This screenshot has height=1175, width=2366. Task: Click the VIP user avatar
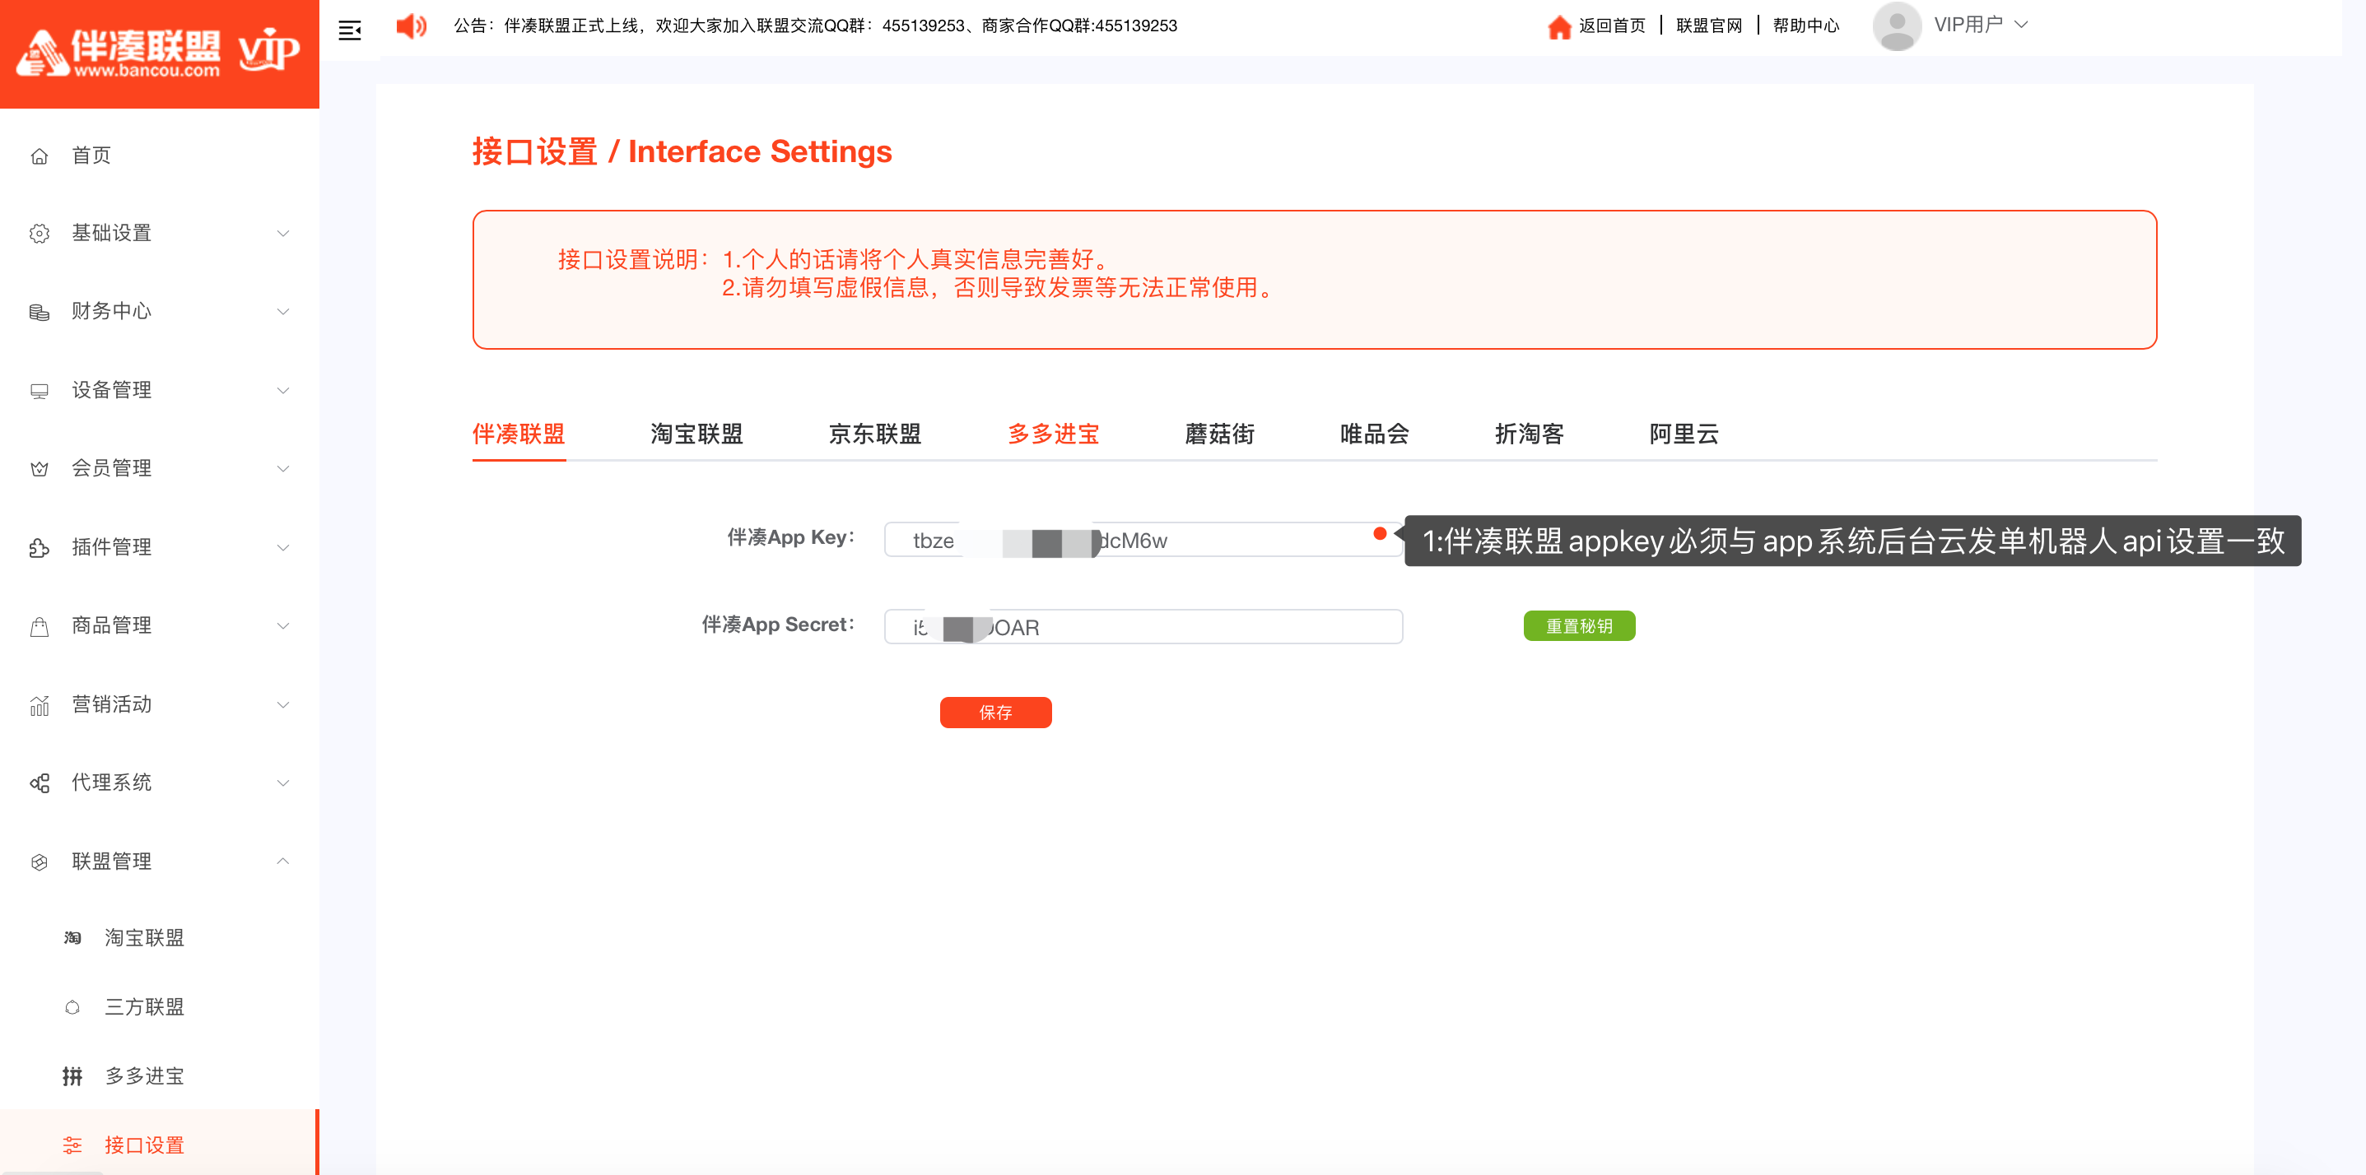tap(1897, 26)
